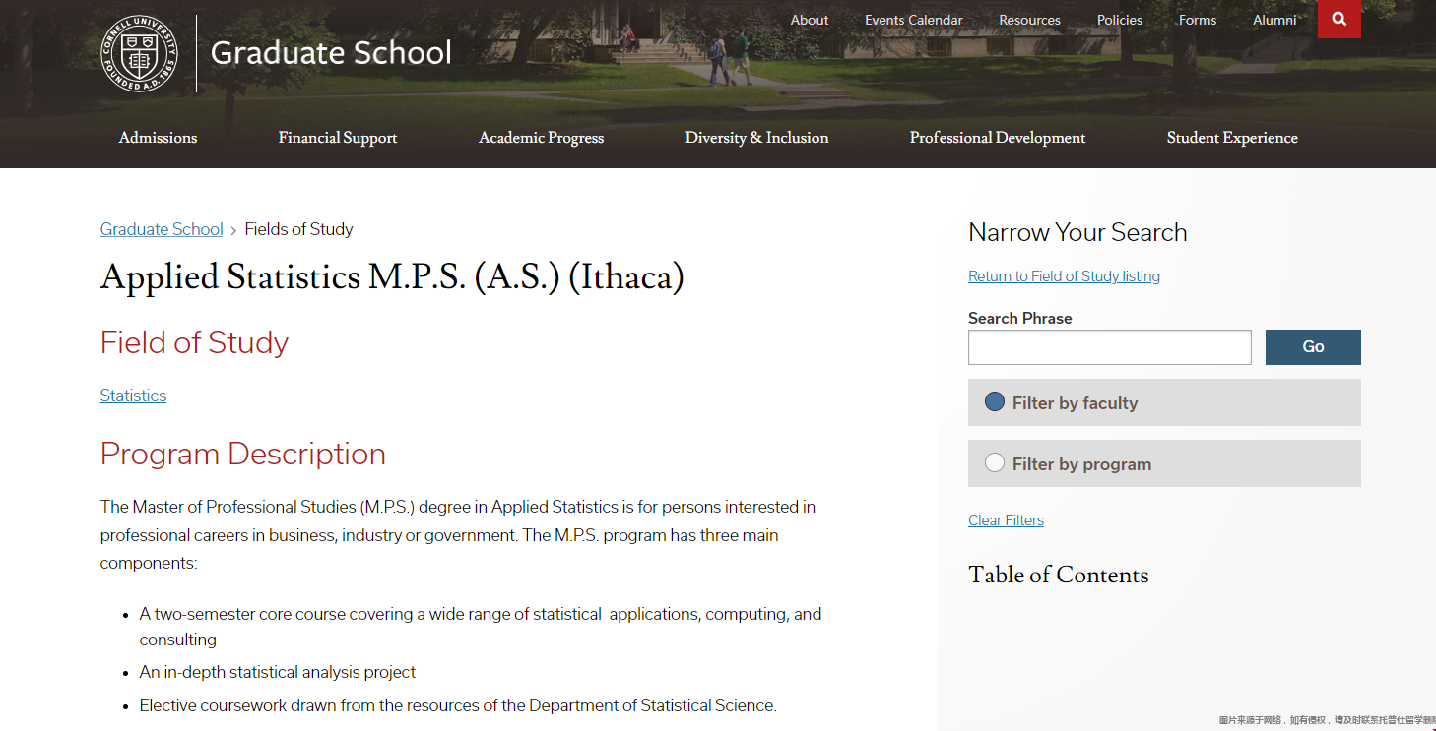This screenshot has height=731, width=1436.
Task: Open the Professional Development menu
Action: 998,138
